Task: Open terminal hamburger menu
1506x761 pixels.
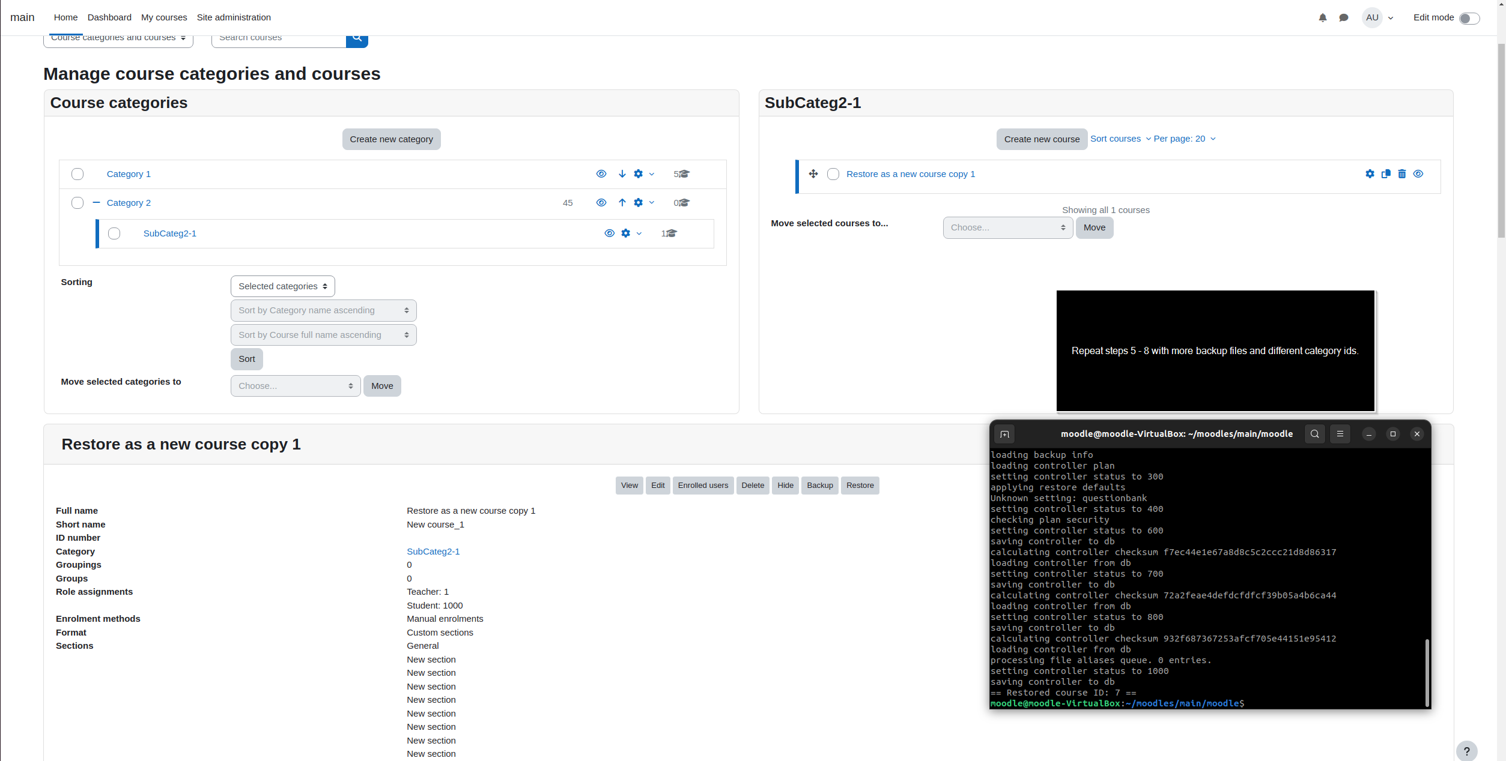Action: [1340, 434]
